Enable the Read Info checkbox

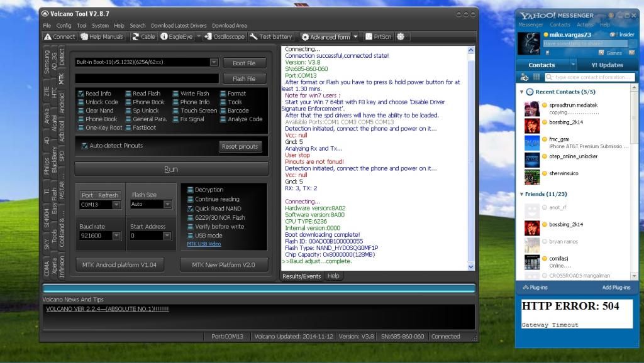point(81,94)
